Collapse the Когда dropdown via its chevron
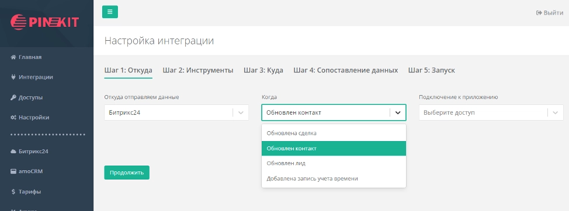This screenshot has width=569, height=211. [398, 112]
